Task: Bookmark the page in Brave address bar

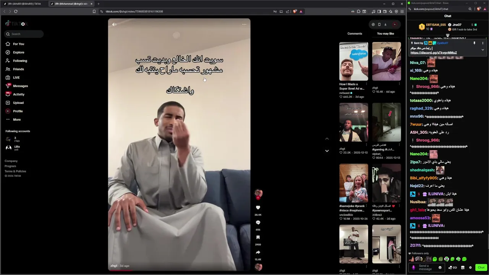Action: click(x=94, y=11)
